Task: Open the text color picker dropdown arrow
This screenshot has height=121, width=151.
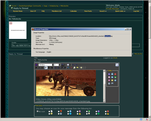Action: (65, 65)
